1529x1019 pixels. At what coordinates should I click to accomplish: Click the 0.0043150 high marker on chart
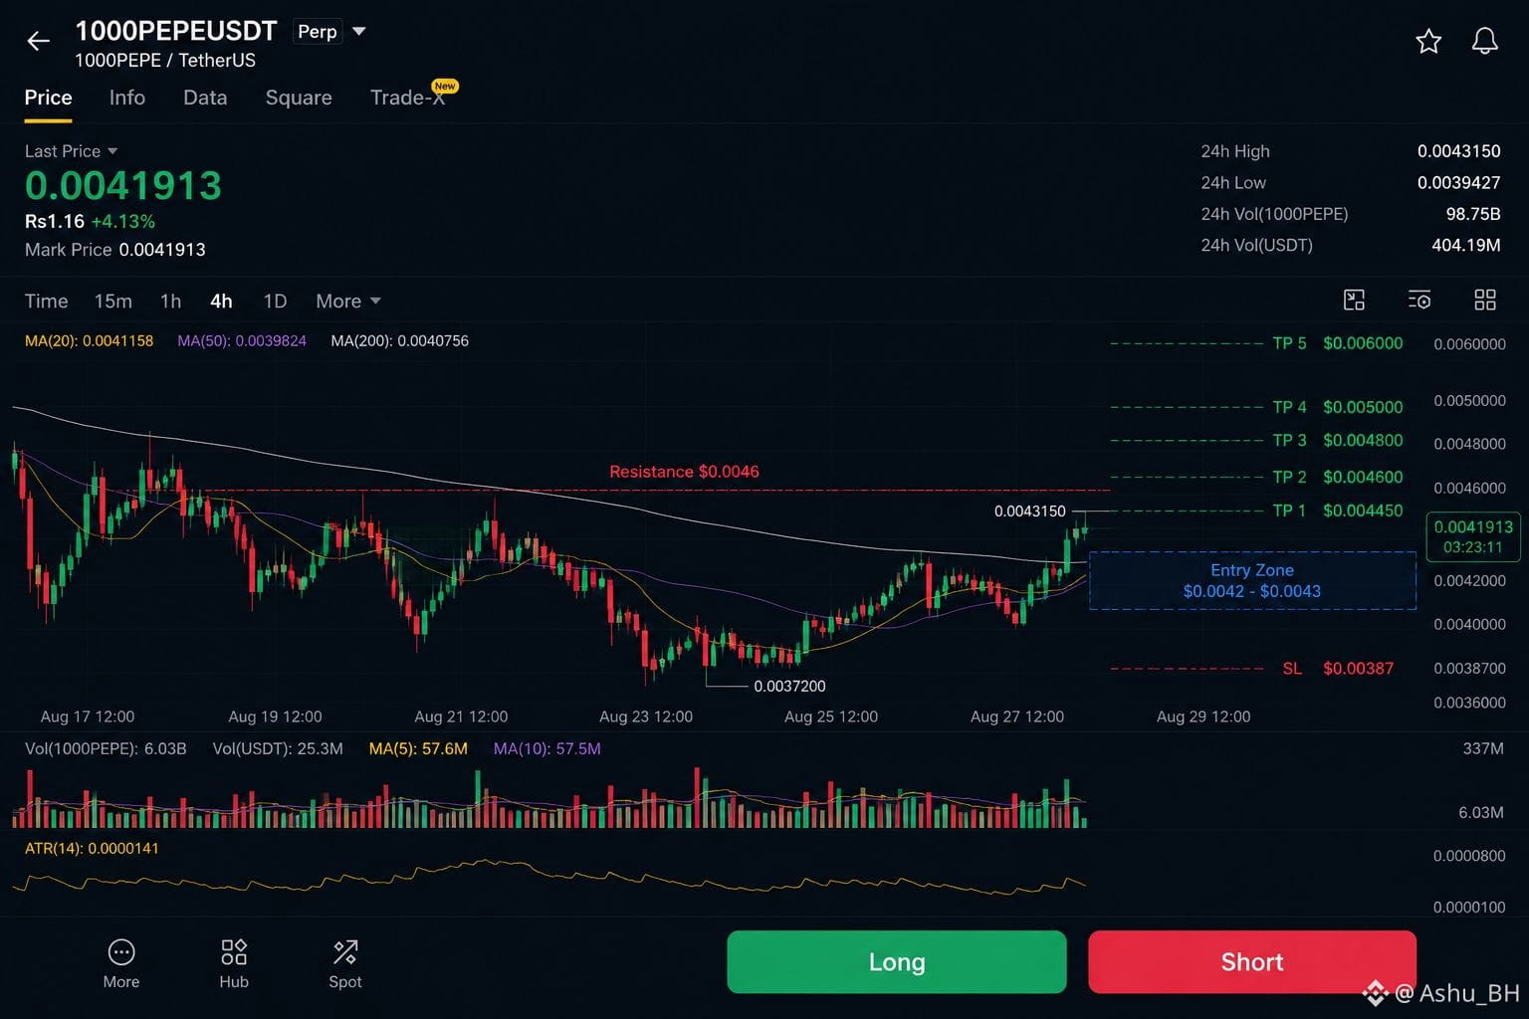[x=1030, y=511]
